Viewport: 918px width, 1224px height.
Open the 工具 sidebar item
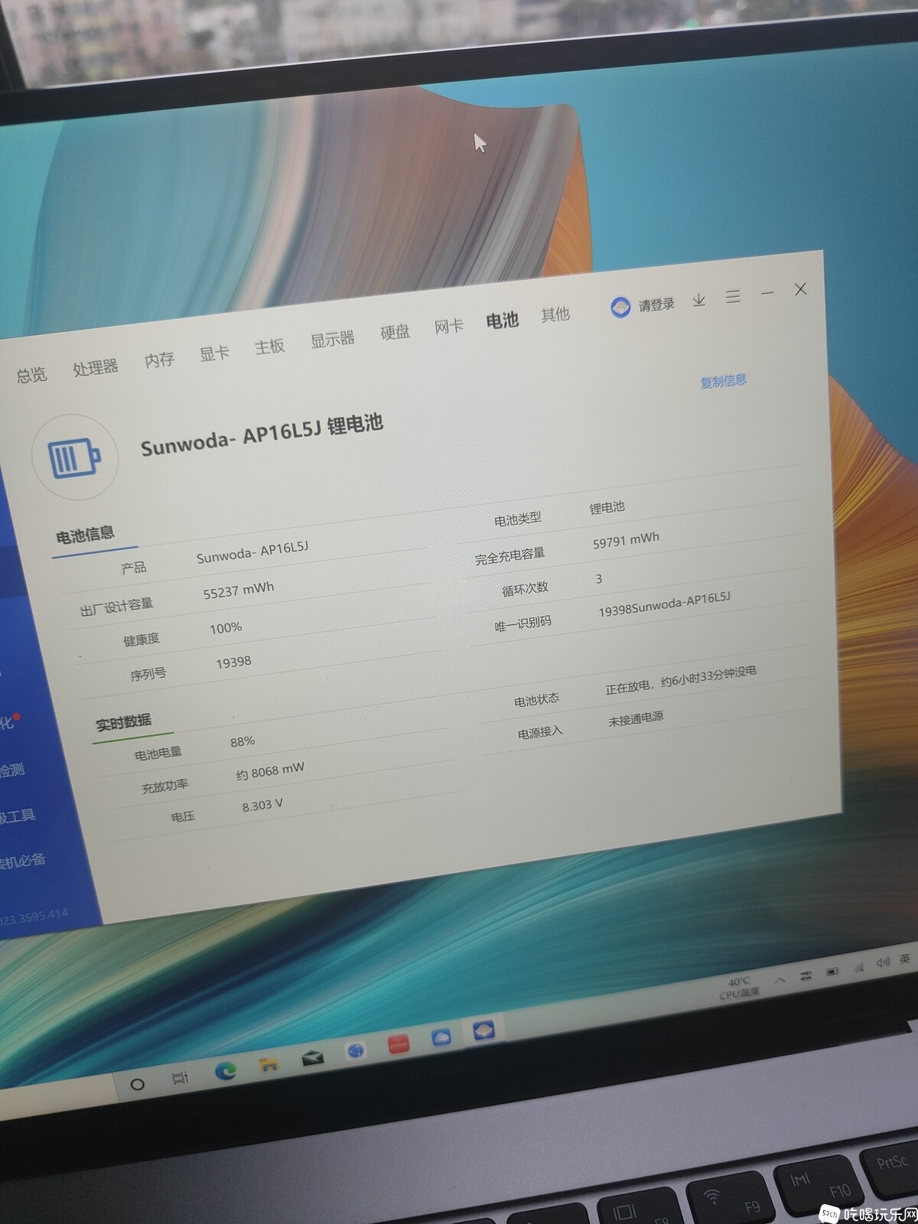[x=19, y=815]
